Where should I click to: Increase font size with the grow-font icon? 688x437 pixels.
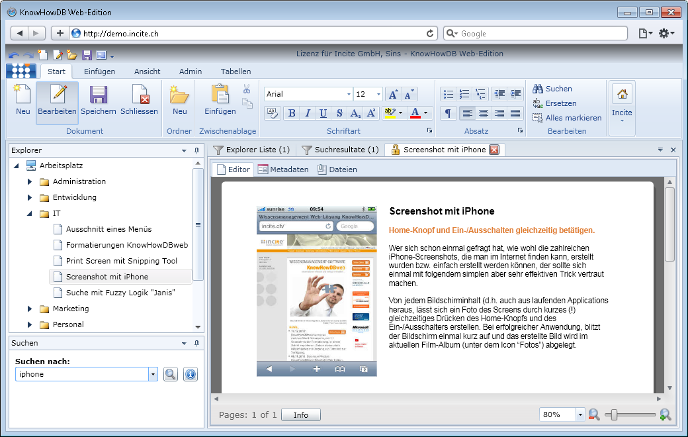(x=392, y=94)
